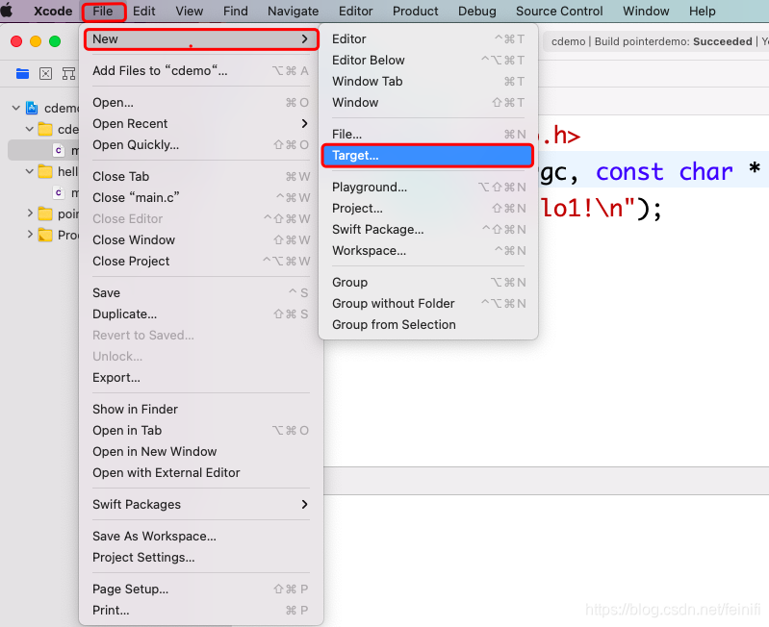Choose Save As Workspace...
769x627 pixels.
coord(201,537)
